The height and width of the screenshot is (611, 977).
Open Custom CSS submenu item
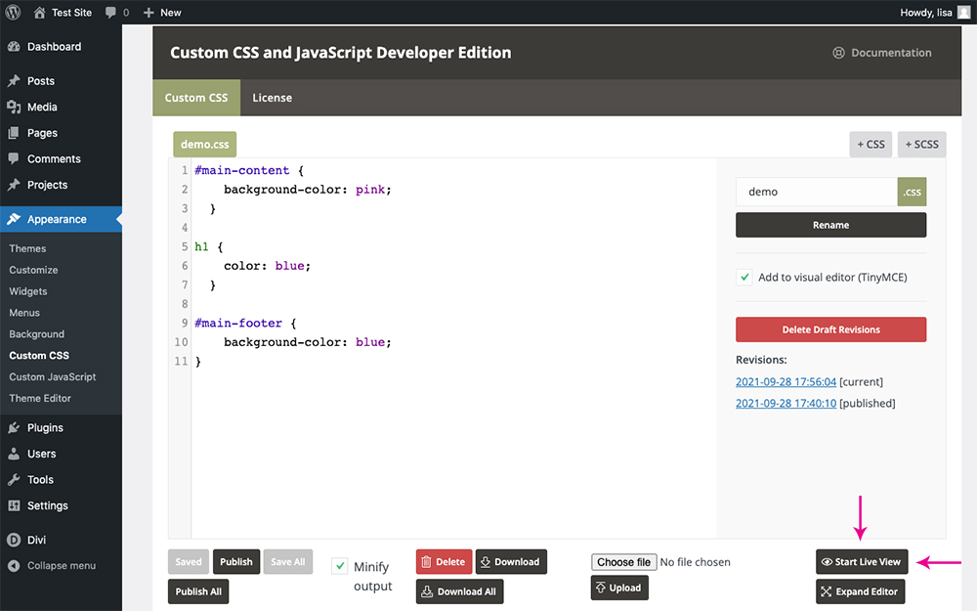(39, 356)
